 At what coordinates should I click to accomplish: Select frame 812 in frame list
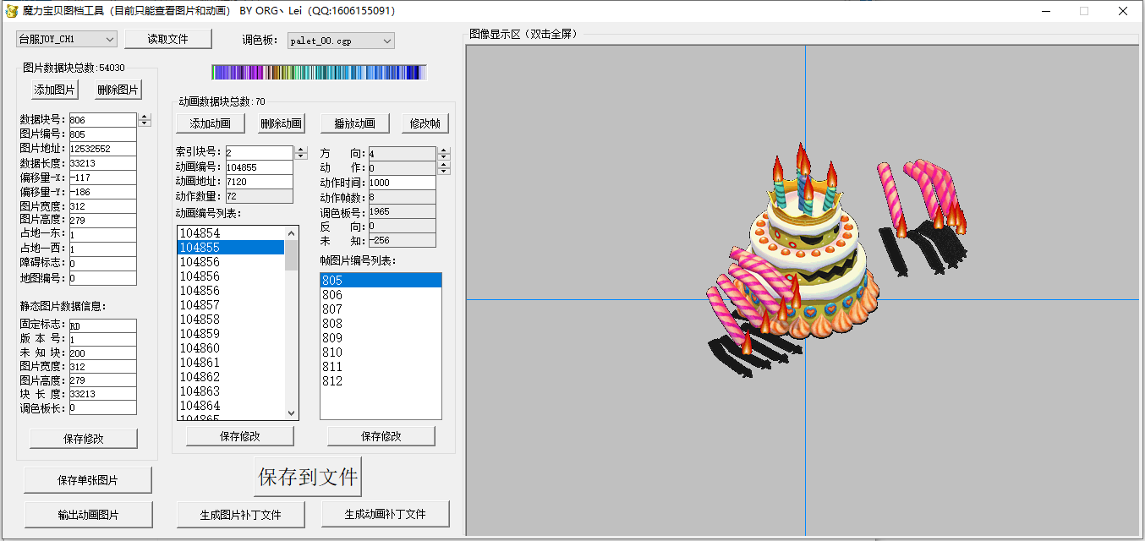click(x=381, y=381)
